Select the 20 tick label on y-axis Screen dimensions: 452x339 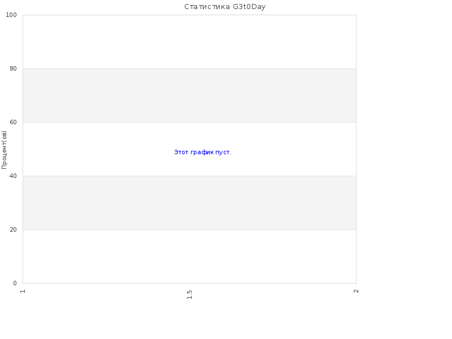pyautogui.click(x=13, y=229)
